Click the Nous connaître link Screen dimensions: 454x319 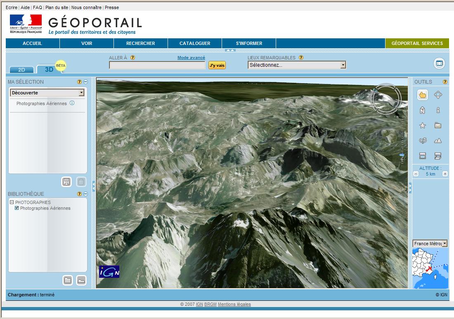coord(86,7)
